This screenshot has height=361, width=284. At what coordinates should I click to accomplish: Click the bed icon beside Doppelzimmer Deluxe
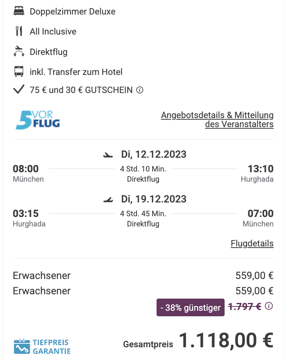18,11
